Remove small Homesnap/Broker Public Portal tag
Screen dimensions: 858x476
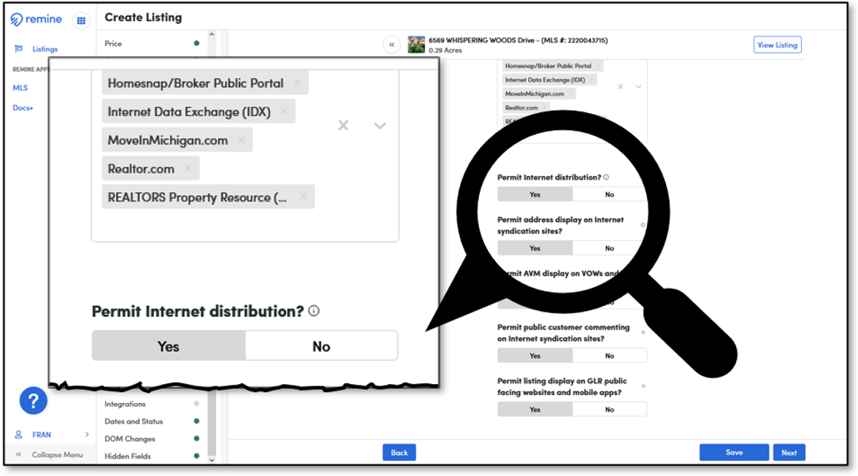coord(598,66)
